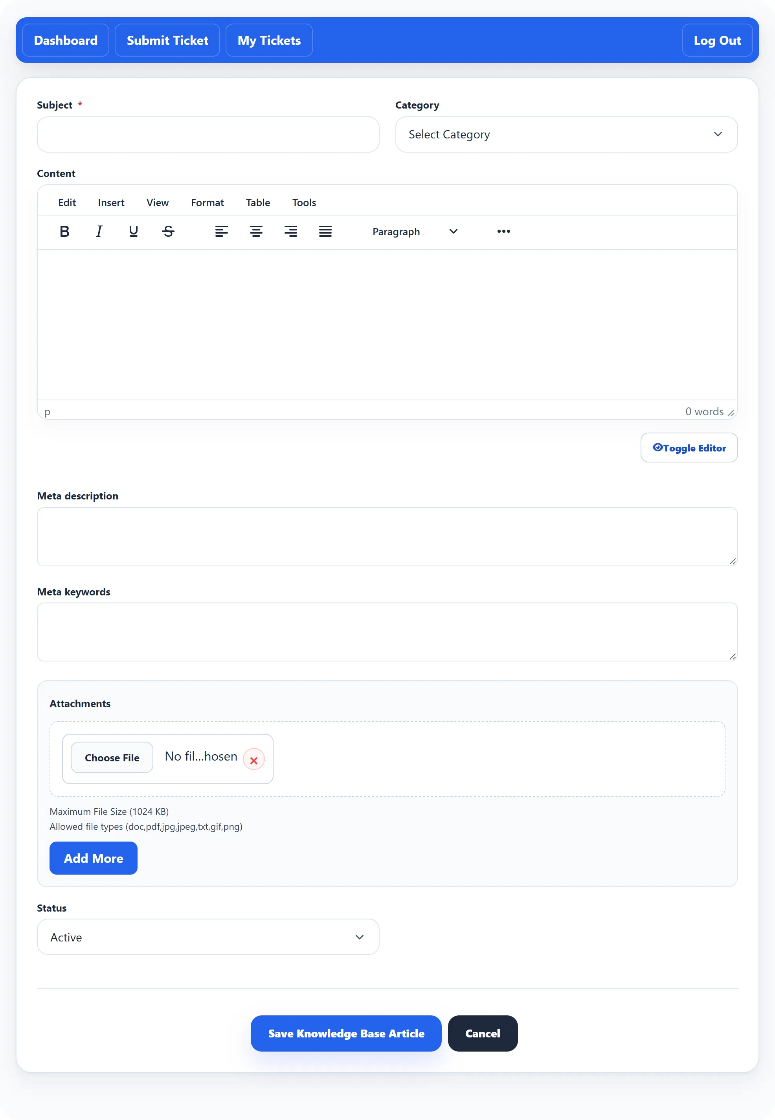Image resolution: width=775 pixels, height=1120 pixels.
Task: Click the '0 words' word count
Action: coord(704,412)
